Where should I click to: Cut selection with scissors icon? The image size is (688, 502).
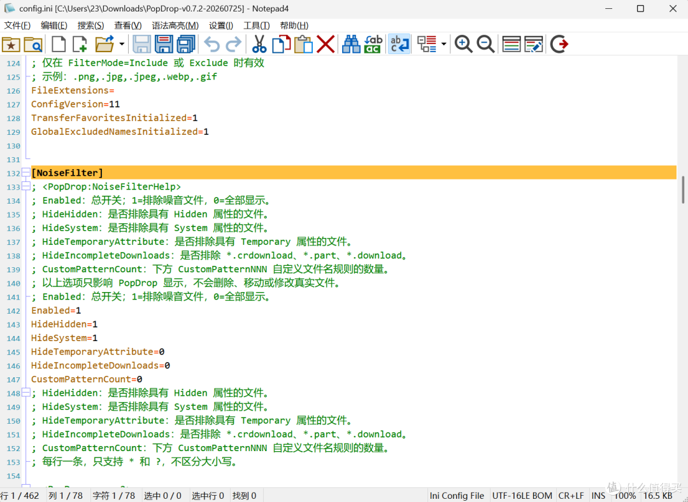tap(259, 45)
